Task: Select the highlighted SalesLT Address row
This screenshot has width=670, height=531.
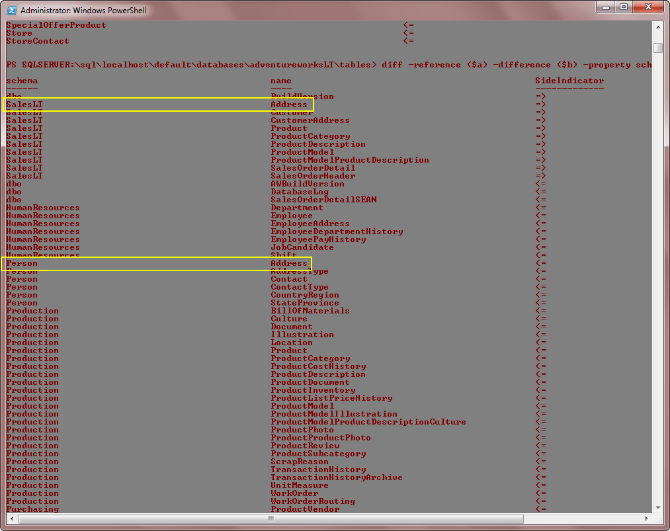Action: [159, 104]
